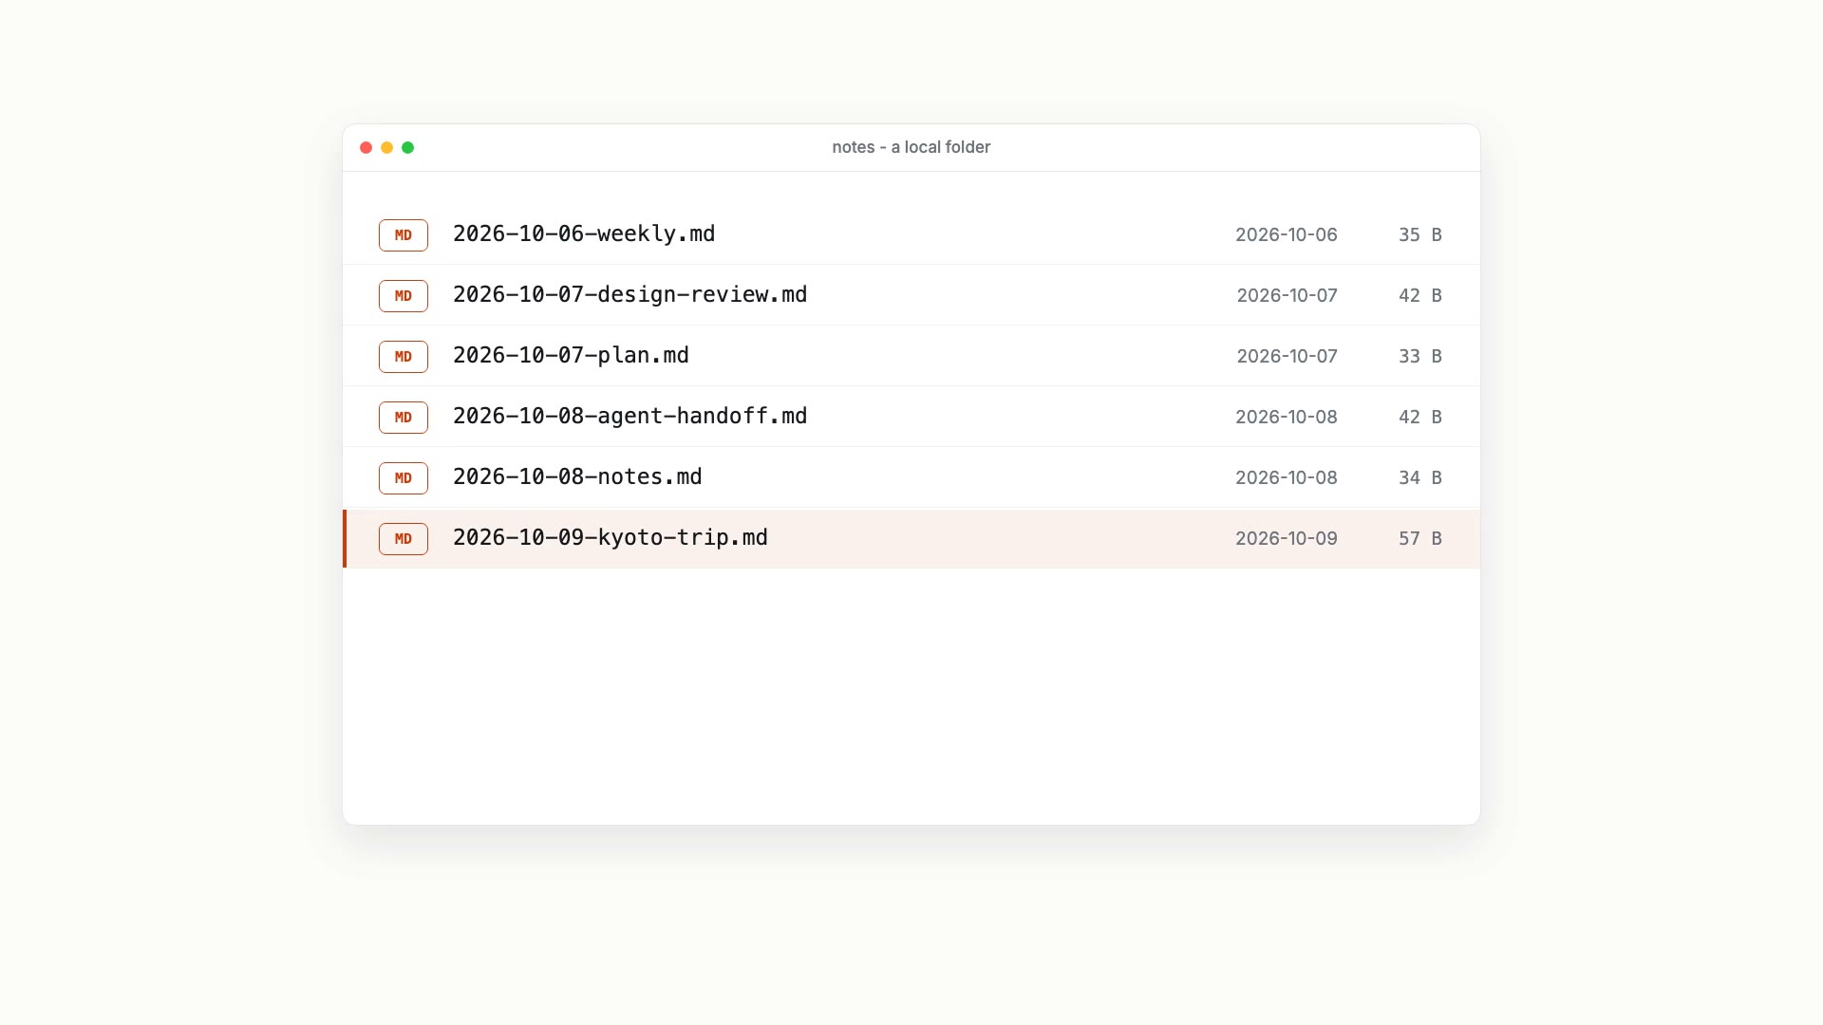Viewport: 1823px width, 1025px height.
Task: Click the 33 B file size
Action: pos(1420,357)
